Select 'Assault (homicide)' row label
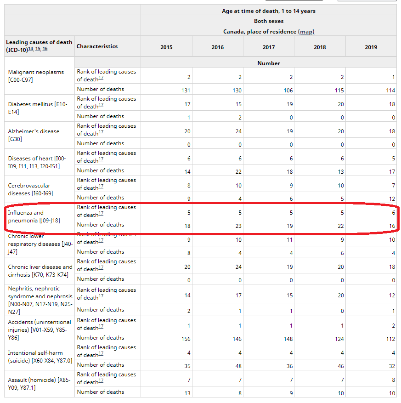Image resolution: width=401 pixels, height=403 pixels. (x=39, y=383)
